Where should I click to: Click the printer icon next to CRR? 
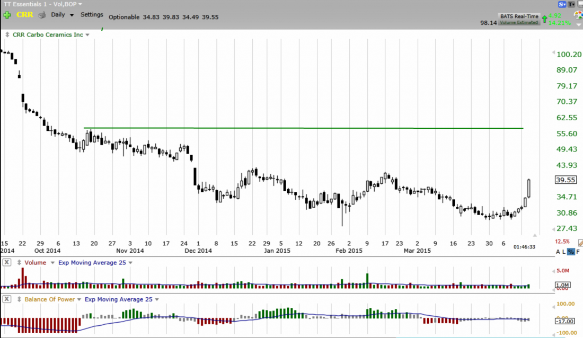42,15
